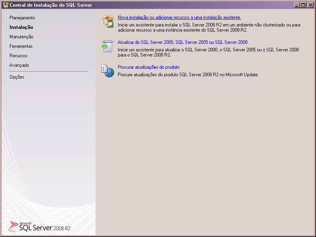Go to the Recursos section
Screen dimensions: 316x237
click(18, 56)
